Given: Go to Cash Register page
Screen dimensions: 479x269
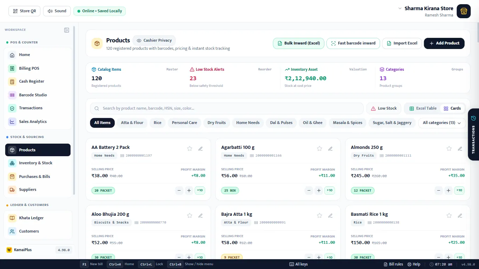Looking at the screenshot, I should (x=38, y=81).
